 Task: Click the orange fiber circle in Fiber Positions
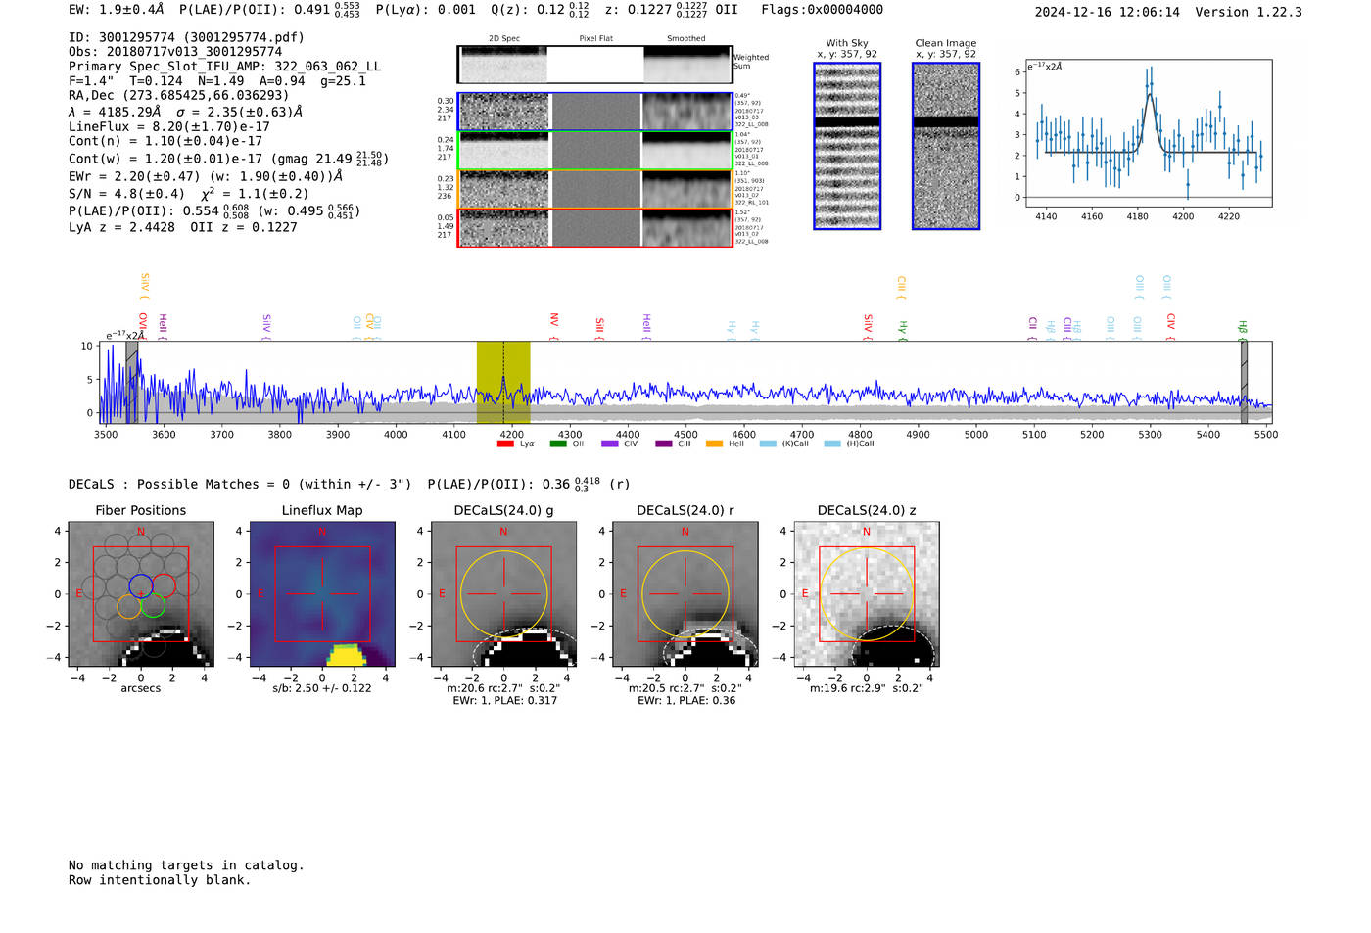(129, 606)
